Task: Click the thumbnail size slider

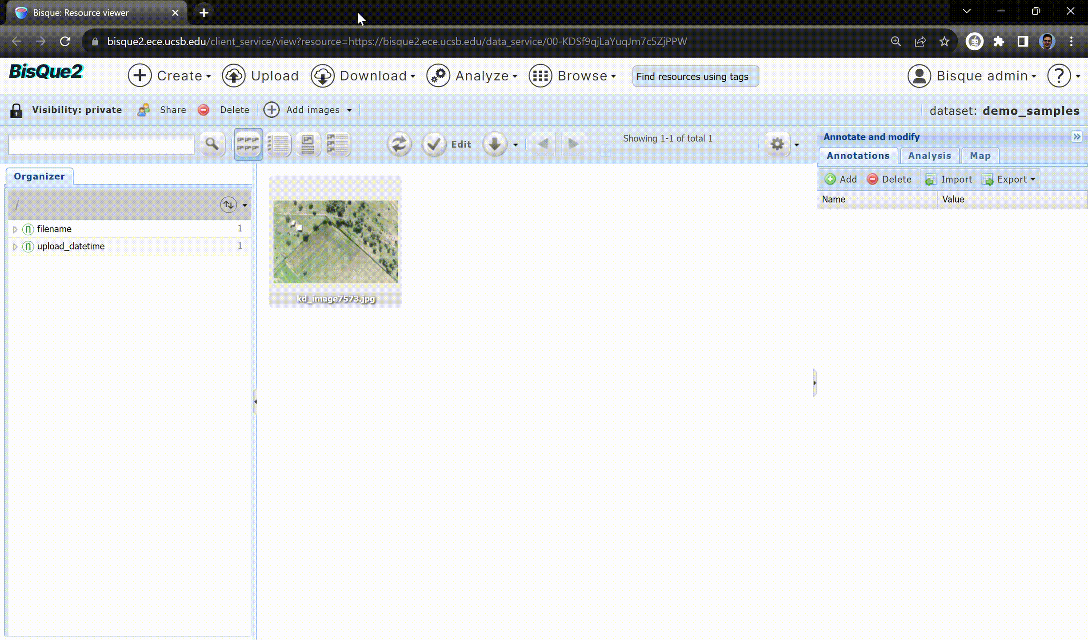Action: (605, 151)
